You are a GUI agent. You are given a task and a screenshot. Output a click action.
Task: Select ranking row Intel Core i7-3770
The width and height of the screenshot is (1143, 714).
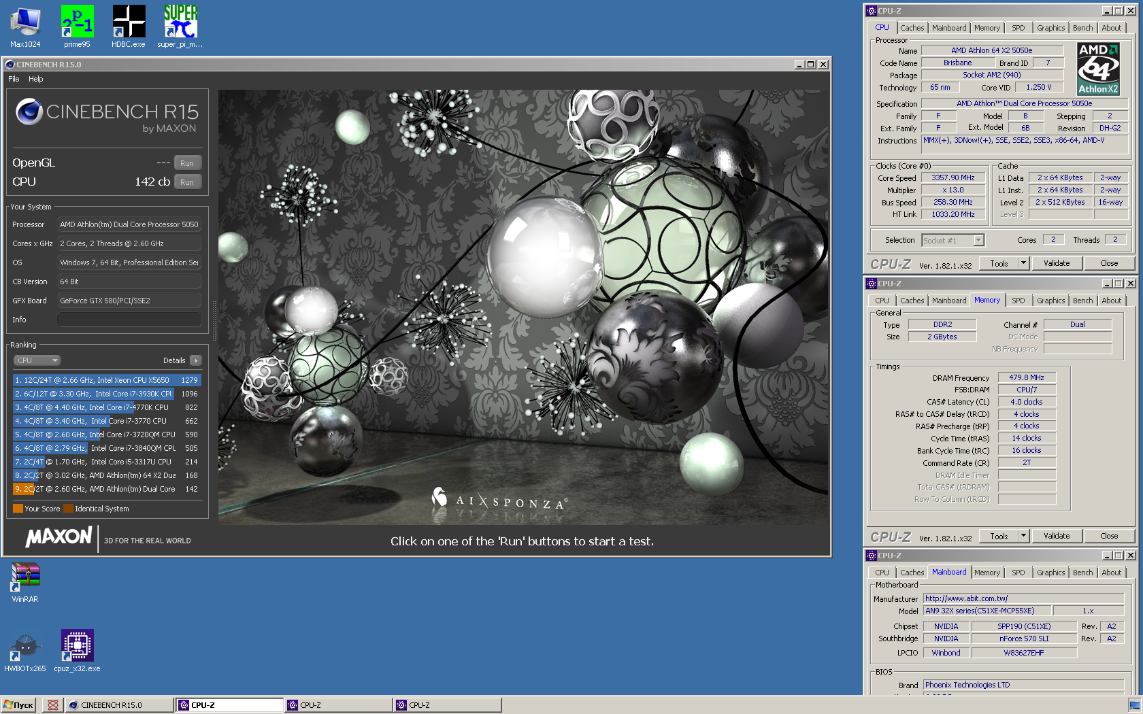point(107,421)
